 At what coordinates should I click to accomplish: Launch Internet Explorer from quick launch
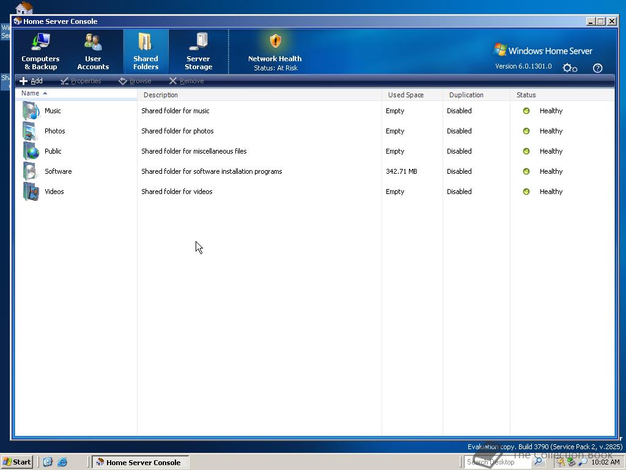click(62, 462)
